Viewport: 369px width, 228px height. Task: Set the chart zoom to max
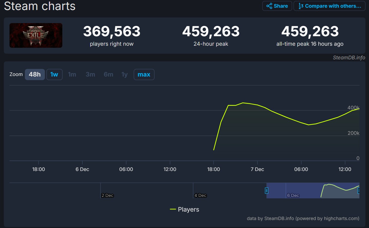[144, 74]
